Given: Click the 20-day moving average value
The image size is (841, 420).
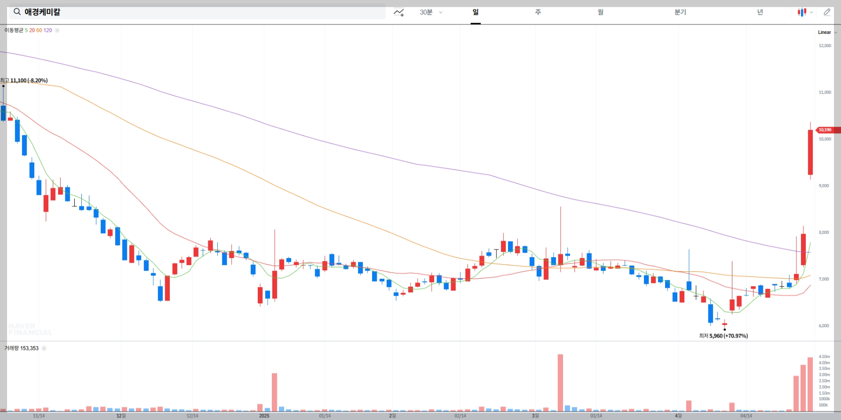Looking at the screenshot, I should (32, 30).
